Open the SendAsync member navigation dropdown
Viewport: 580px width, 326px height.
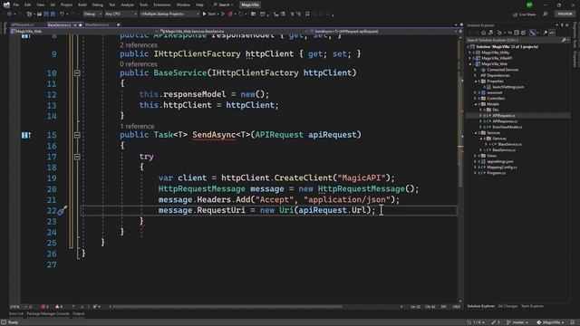(383, 32)
